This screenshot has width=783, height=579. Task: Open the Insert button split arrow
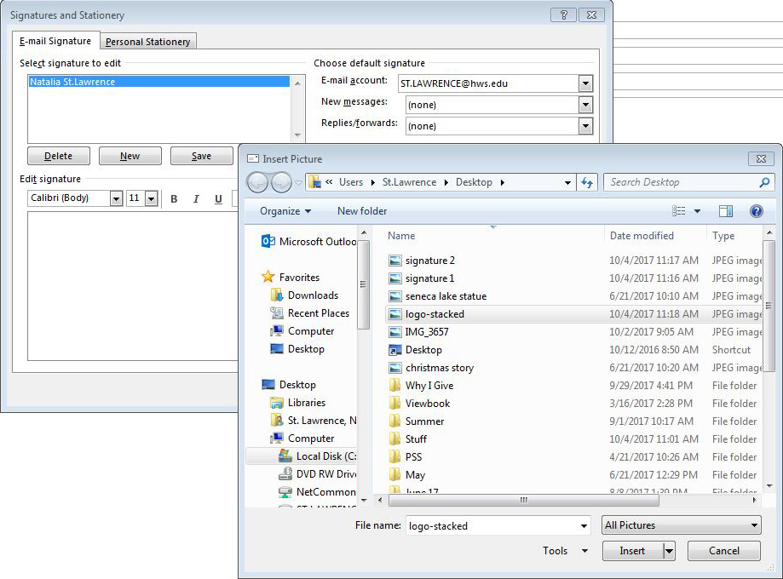point(669,551)
